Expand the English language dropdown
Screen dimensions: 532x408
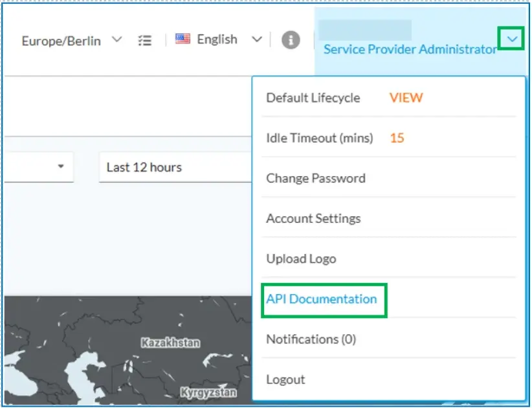256,40
